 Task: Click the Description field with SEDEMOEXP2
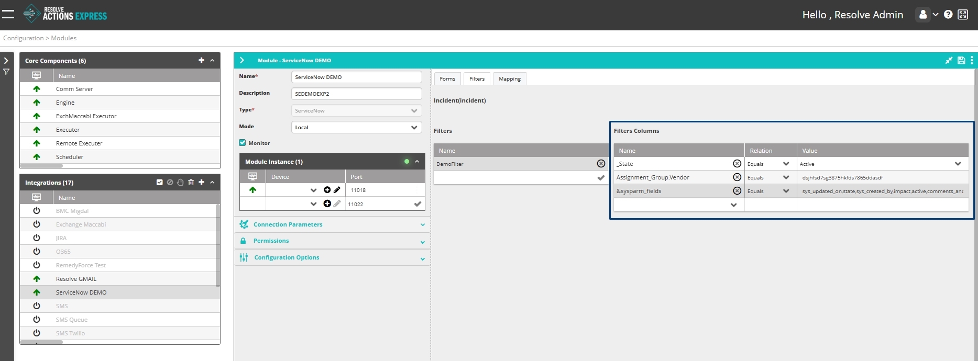coord(356,94)
